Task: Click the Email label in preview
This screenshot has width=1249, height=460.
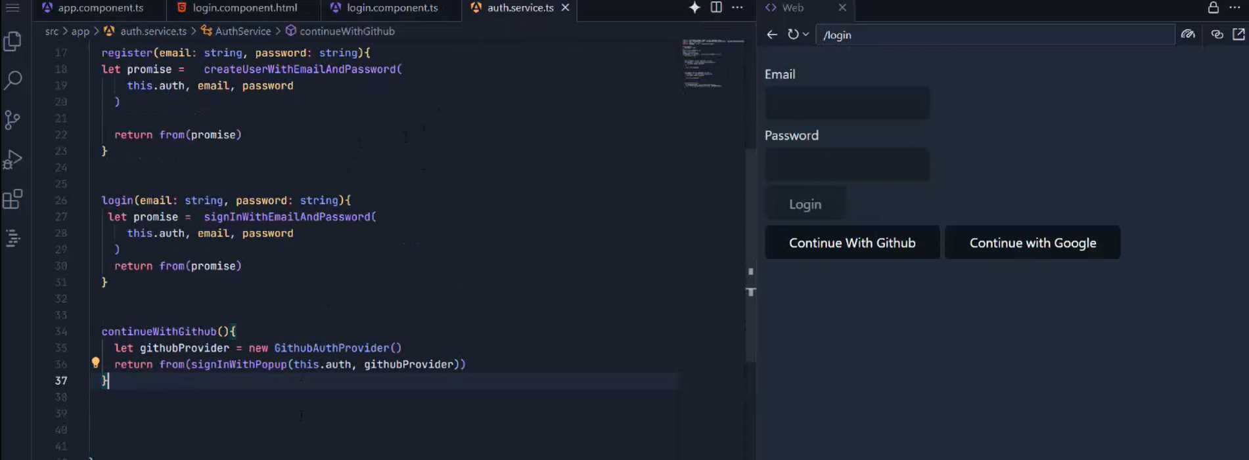Action: (780, 74)
